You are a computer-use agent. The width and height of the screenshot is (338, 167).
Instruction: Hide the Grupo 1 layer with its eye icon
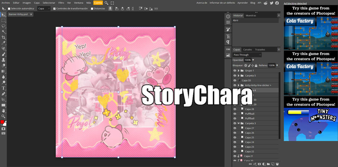(x=235, y=71)
